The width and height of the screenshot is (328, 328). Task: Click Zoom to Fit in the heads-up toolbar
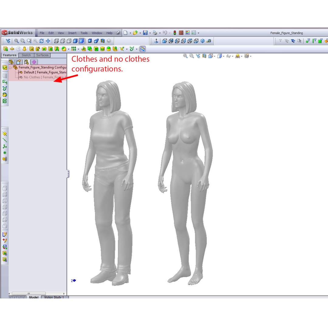185,56
